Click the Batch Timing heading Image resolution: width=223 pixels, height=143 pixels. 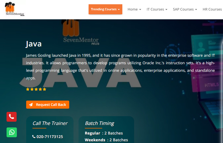click(x=99, y=123)
